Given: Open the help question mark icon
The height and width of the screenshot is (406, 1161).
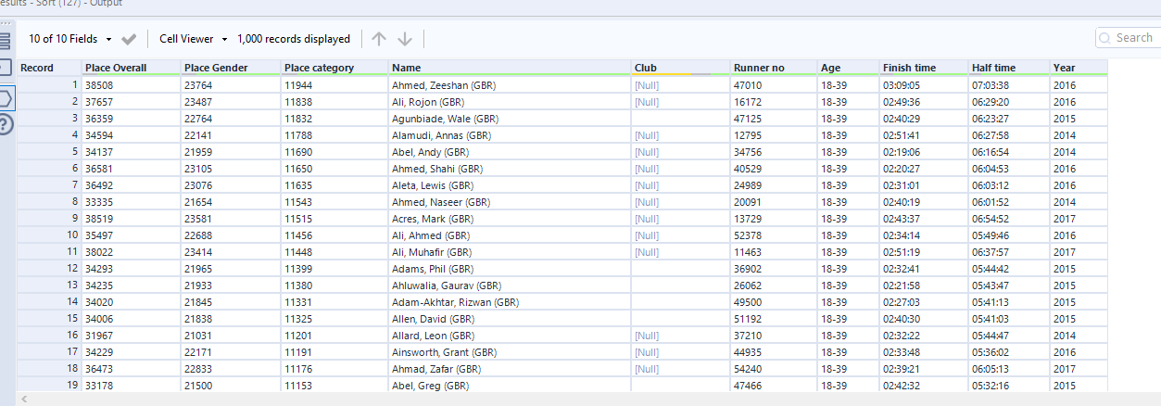Looking at the screenshot, I should click(x=5, y=124).
